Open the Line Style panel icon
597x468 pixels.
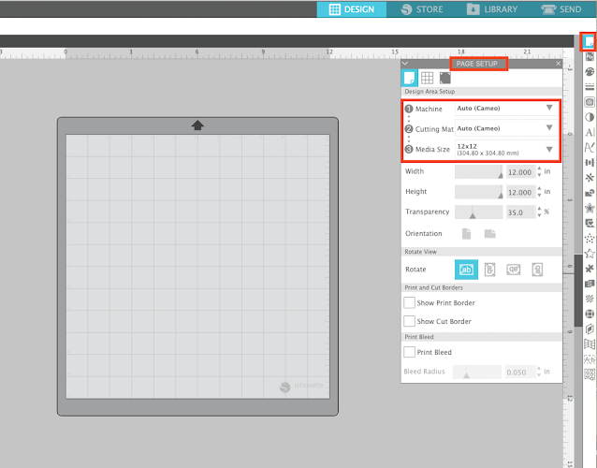(x=590, y=87)
